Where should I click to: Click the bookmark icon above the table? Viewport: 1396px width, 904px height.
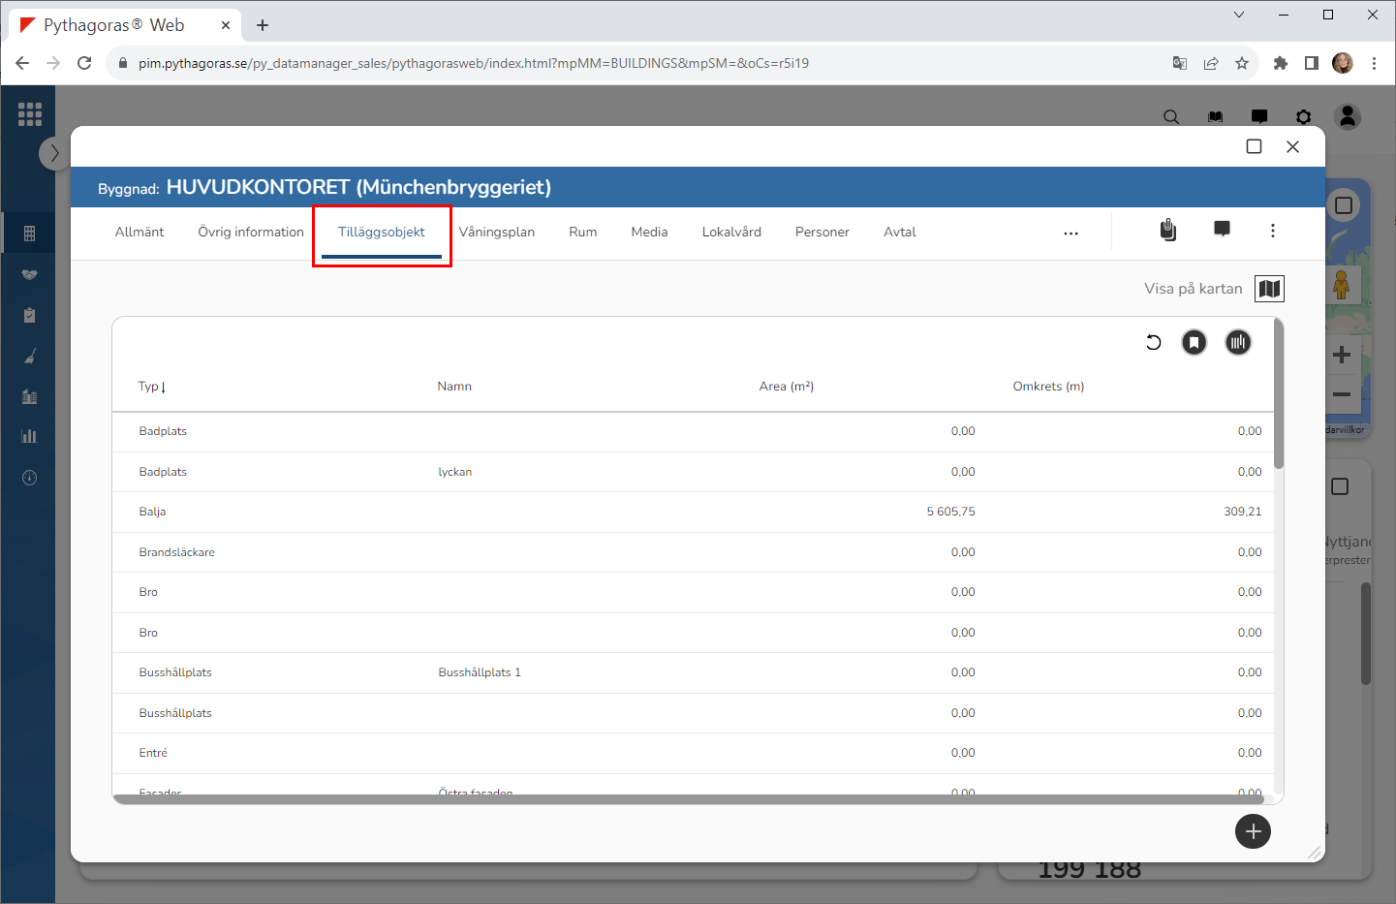point(1194,342)
